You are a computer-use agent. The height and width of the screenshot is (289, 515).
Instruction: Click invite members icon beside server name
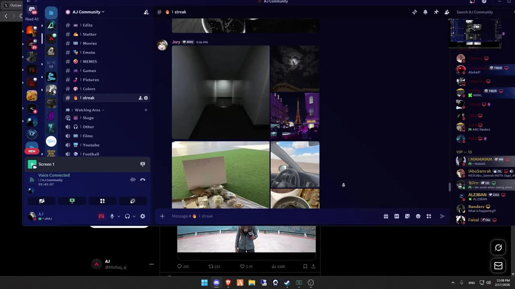tap(146, 12)
